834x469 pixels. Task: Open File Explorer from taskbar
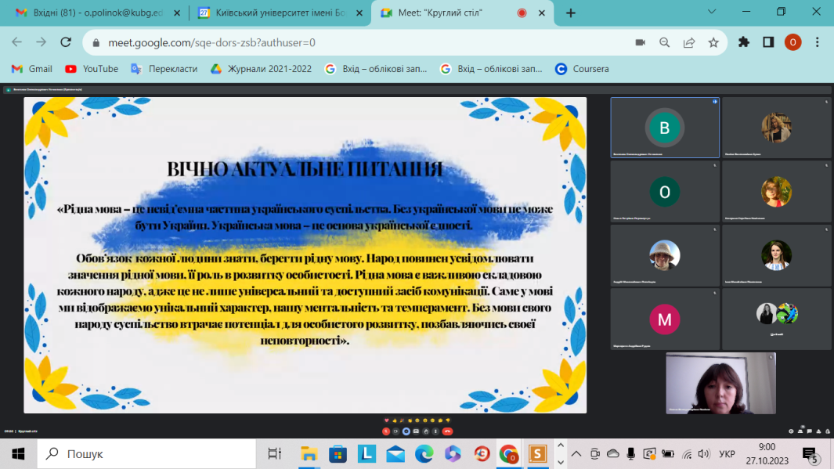click(309, 453)
